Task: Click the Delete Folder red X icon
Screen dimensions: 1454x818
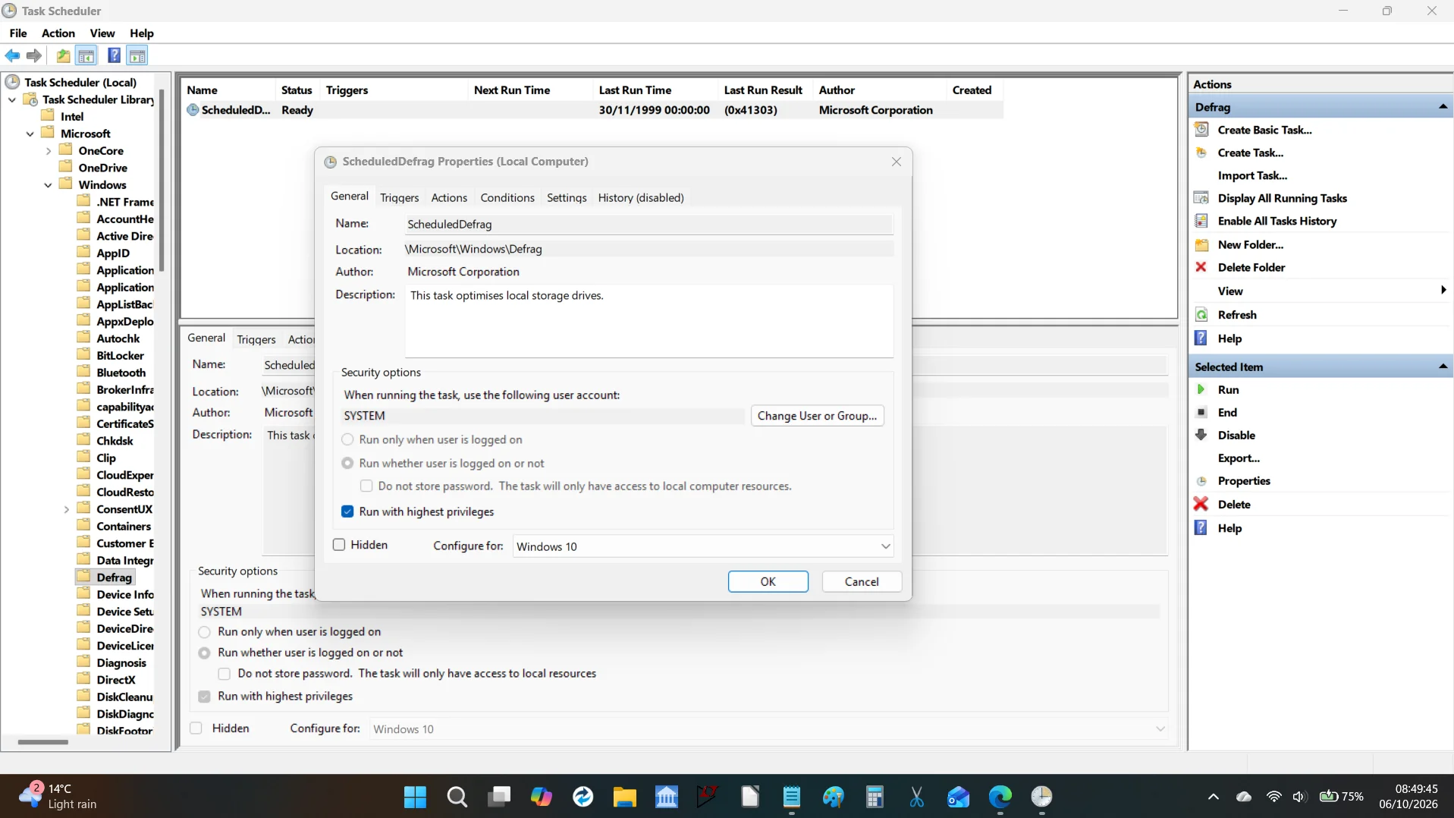Action: (1201, 267)
